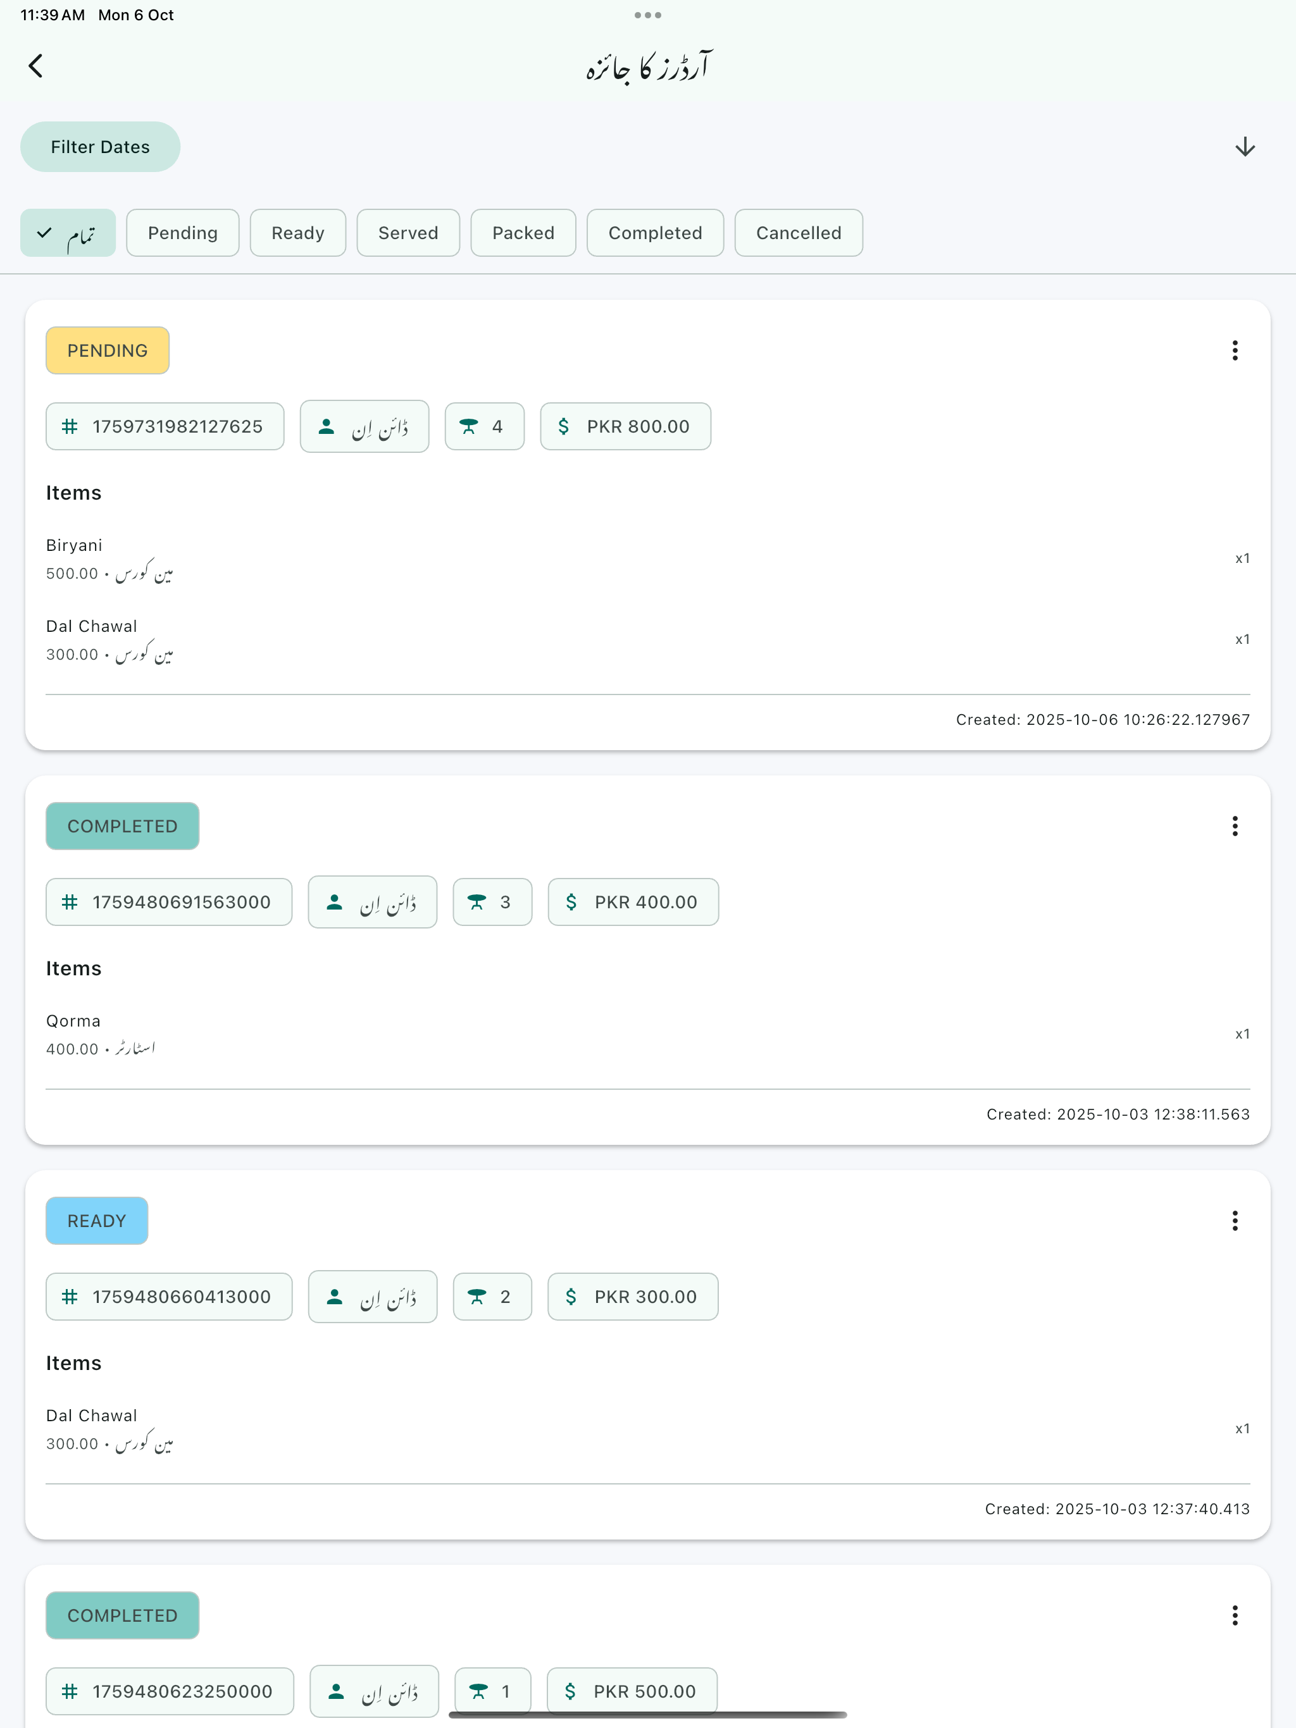
Task: Click table icon next to table 1
Action: pyautogui.click(x=478, y=1691)
